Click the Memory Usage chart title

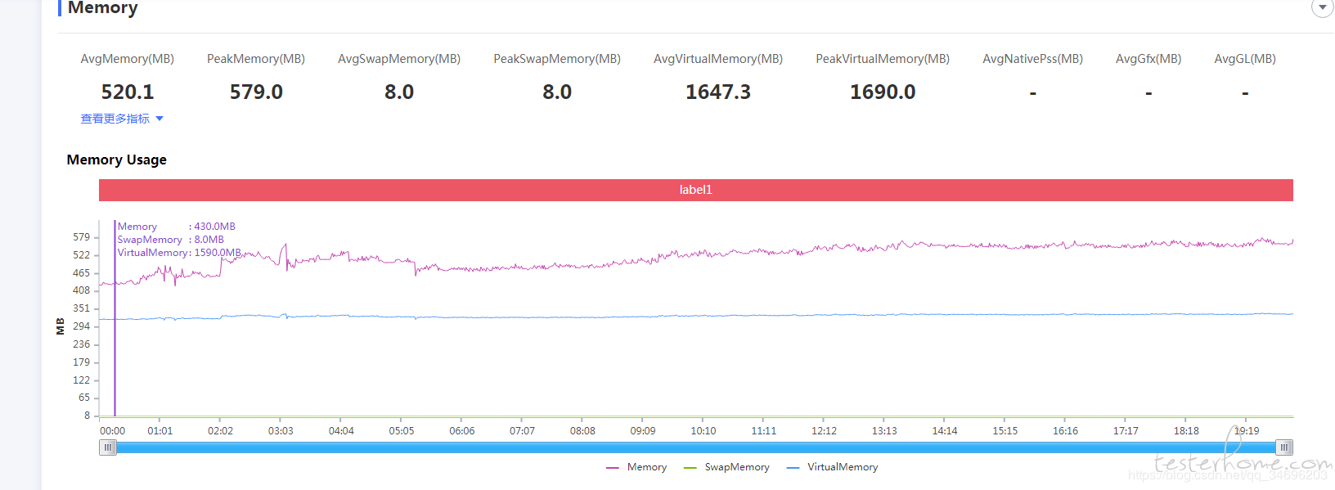[x=117, y=160]
